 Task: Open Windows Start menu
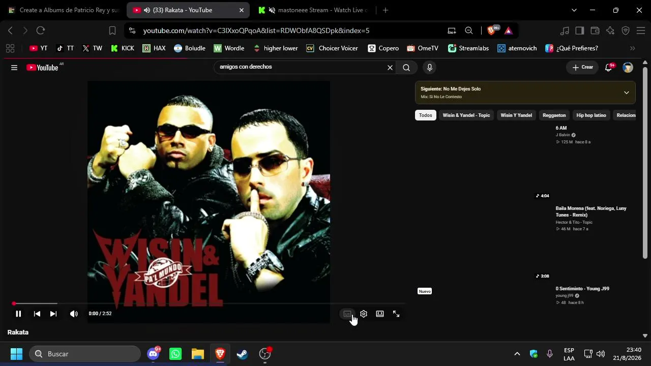point(16,354)
